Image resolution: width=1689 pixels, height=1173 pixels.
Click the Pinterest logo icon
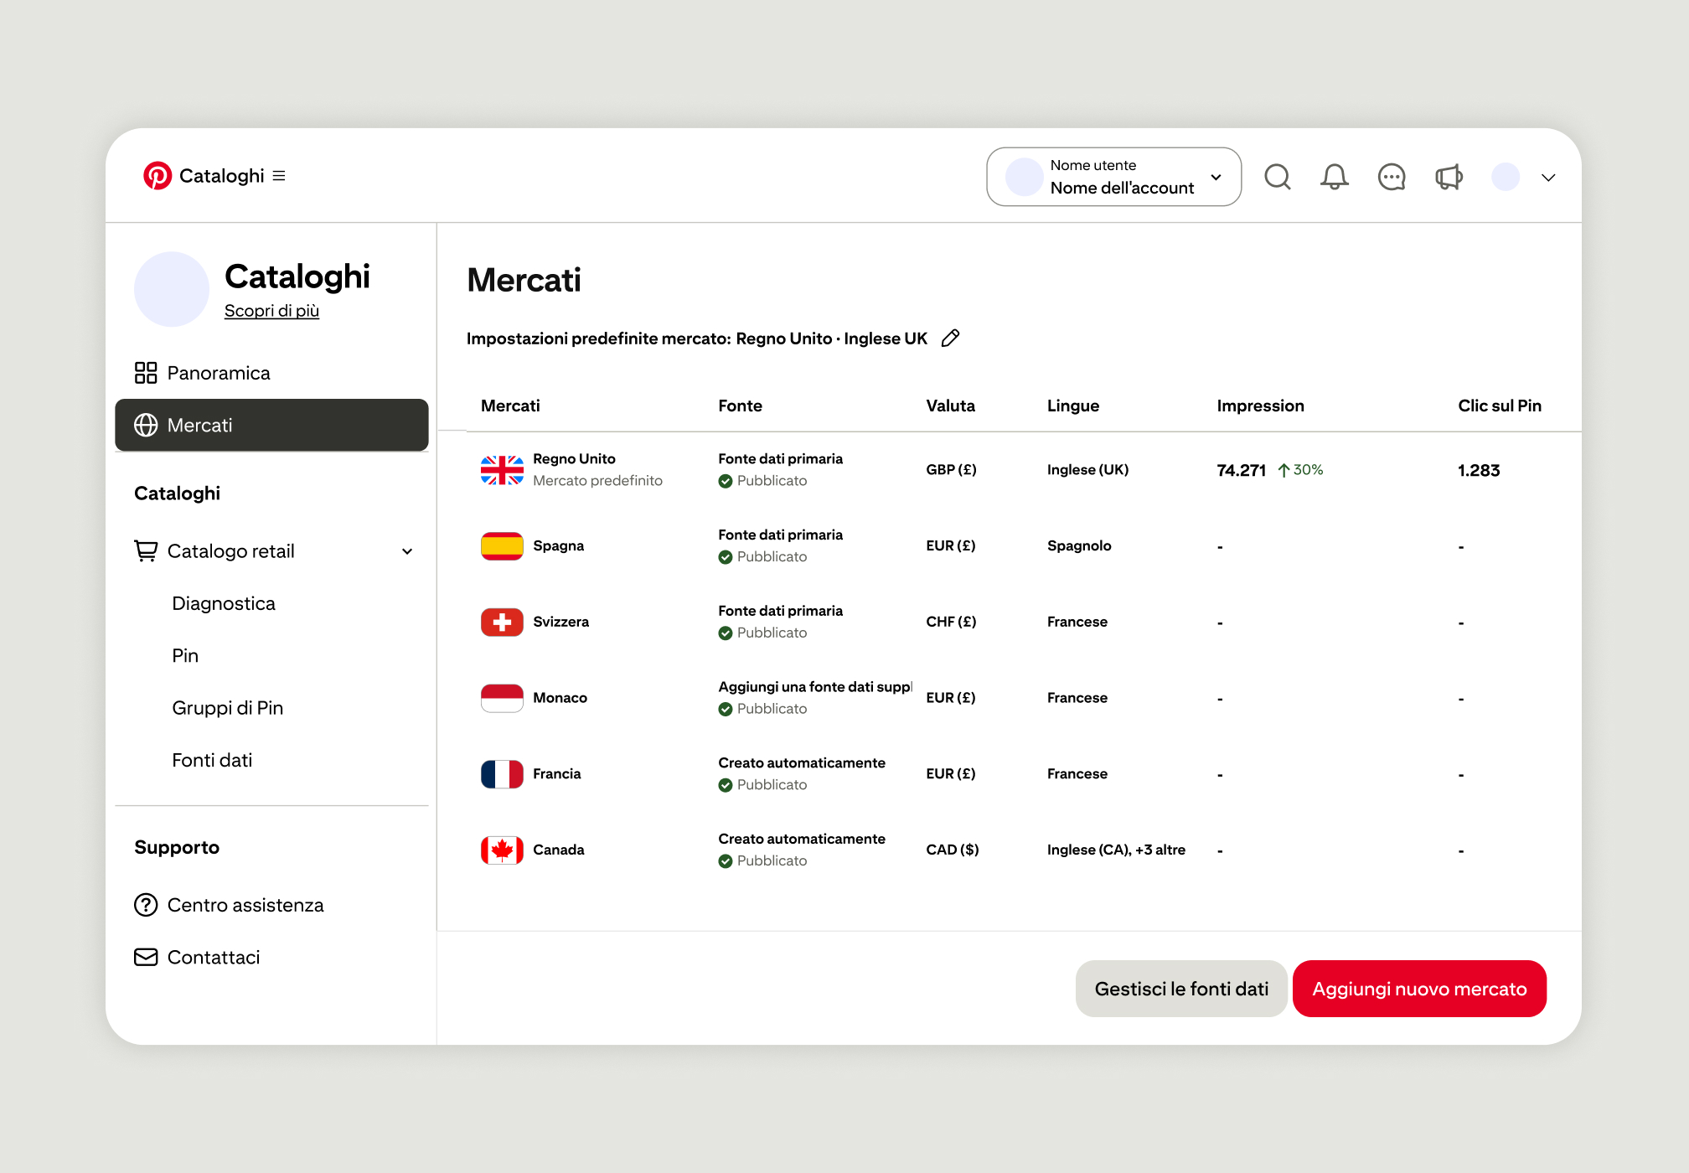pos(158,176)
